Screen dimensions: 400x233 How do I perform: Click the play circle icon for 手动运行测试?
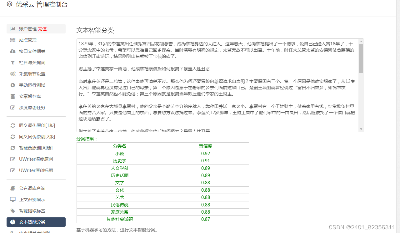tap(13, 85)
